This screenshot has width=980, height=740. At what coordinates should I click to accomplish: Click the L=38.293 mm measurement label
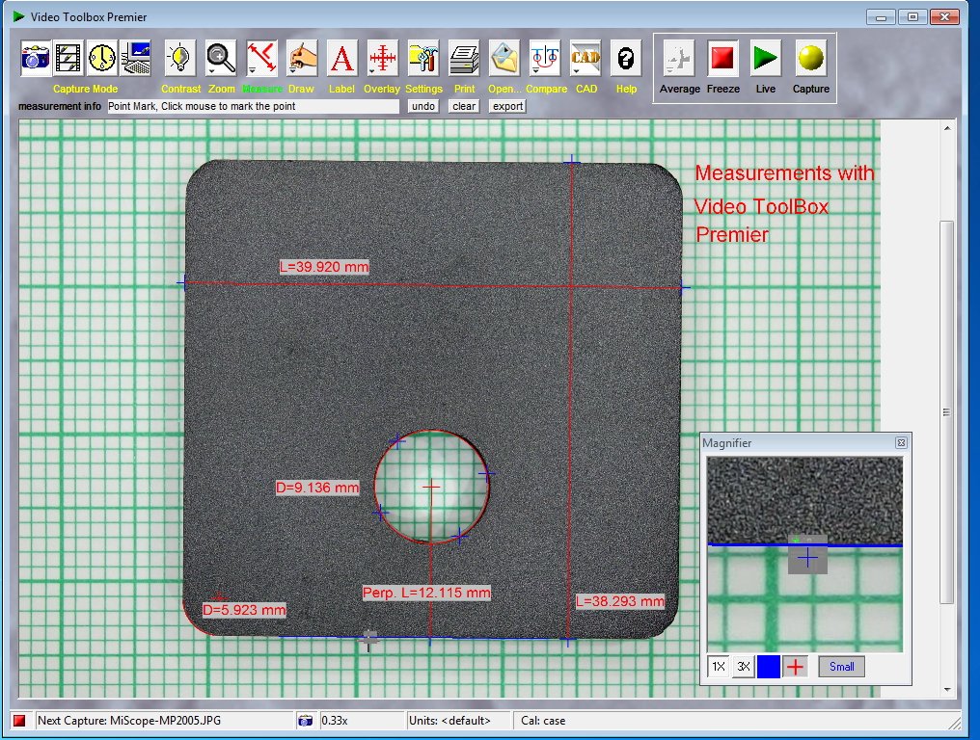point(619,600)
